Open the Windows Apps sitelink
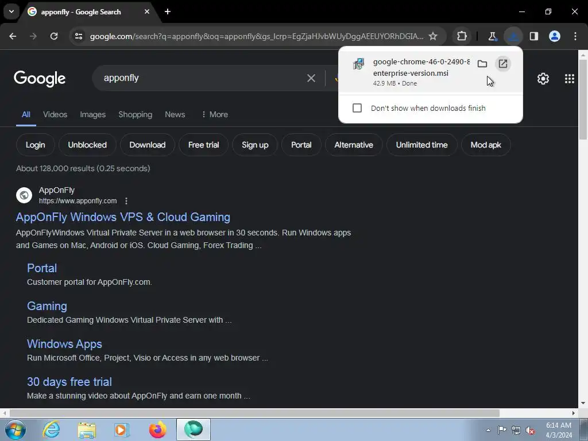588x441 pixels. tap(64, 344)
